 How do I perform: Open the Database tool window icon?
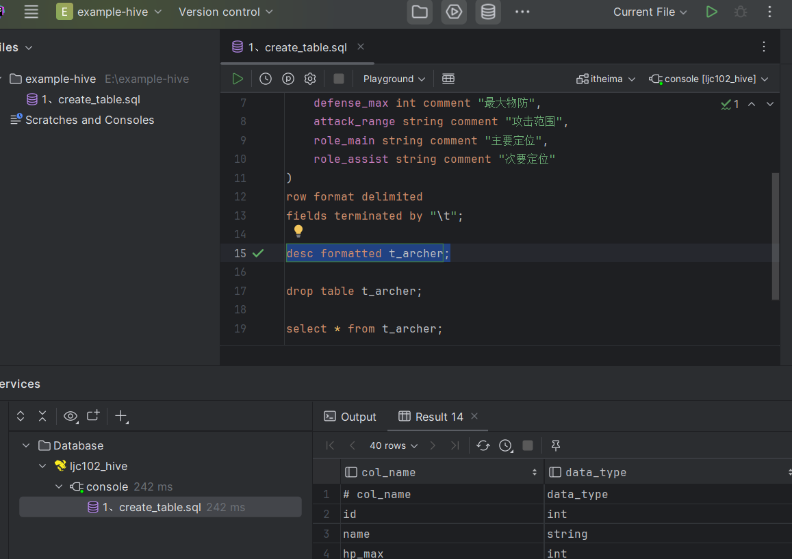(x=488, y=12)
